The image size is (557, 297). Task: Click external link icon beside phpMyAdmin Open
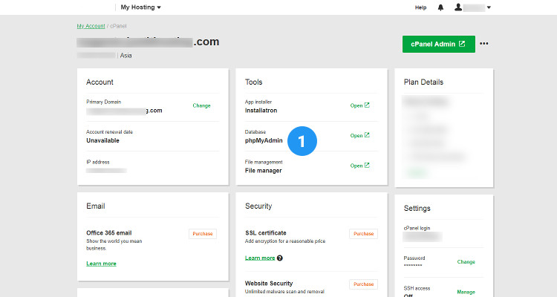367,135
